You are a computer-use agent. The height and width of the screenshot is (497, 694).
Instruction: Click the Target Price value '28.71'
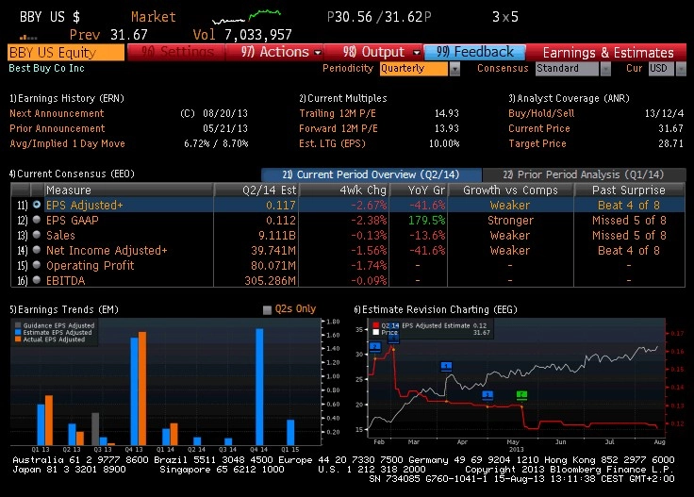pos(670,143)
